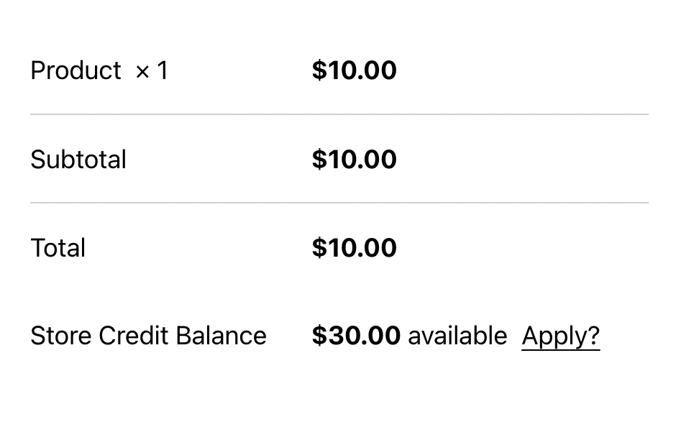Click the Subtotal label
This screenshot has height=427, width=699.
pos(78,160)
